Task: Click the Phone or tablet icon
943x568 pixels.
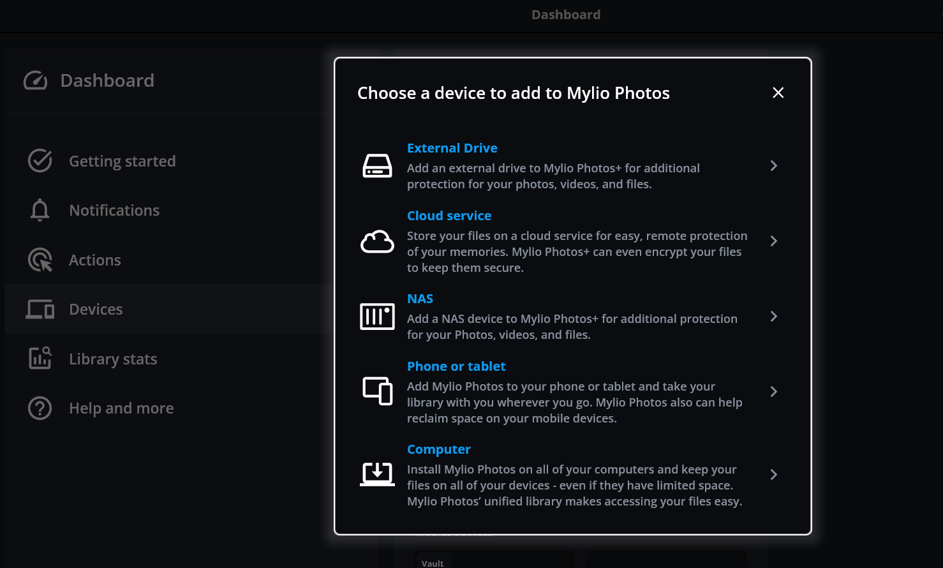Action: pos(377,391)
